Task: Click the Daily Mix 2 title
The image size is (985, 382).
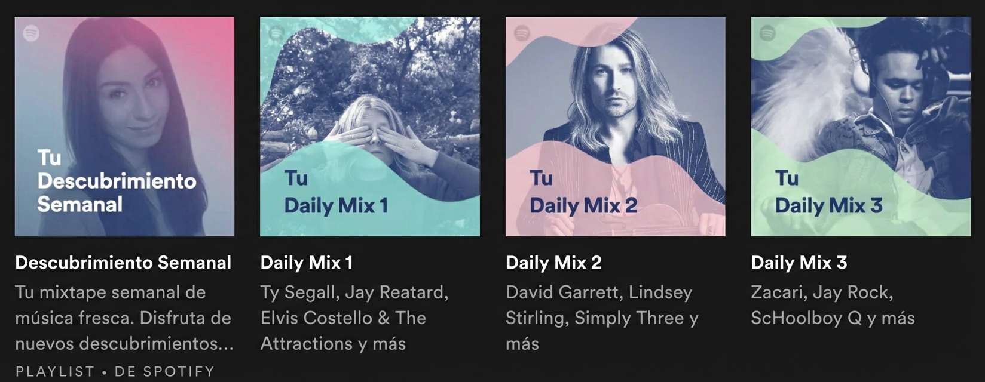Action: 553,263
